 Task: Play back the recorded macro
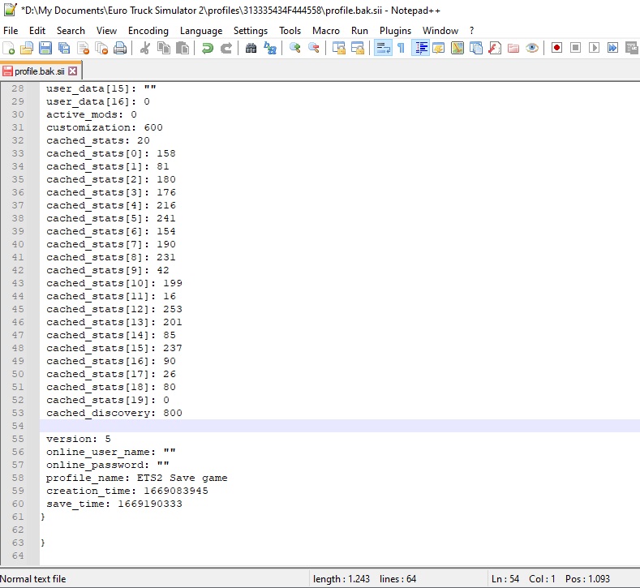coord(595,48)
